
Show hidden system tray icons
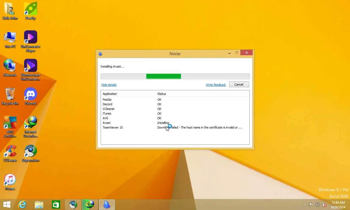(x=304, y=205)
